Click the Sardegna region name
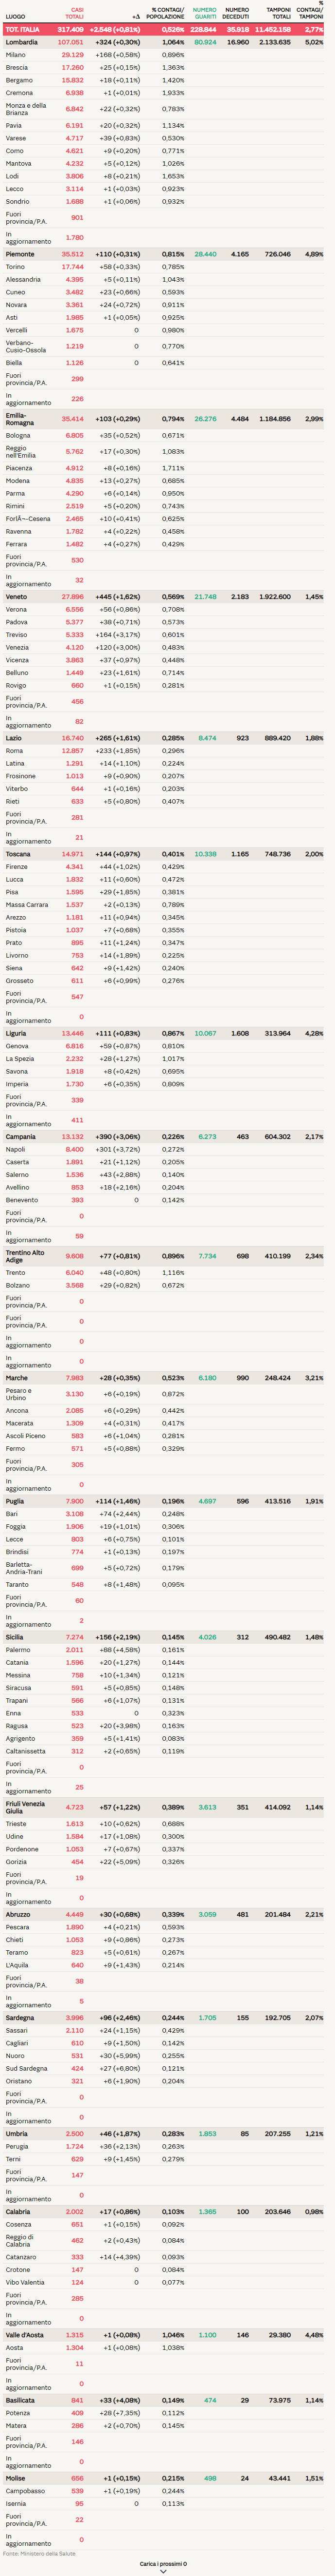The height and width of the screenshot is (2576, 335). [x=20, y=2017]
